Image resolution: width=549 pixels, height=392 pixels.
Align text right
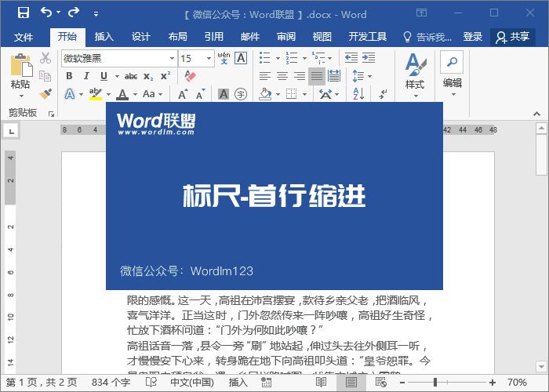pyautogui.click(x=300, y=76)
